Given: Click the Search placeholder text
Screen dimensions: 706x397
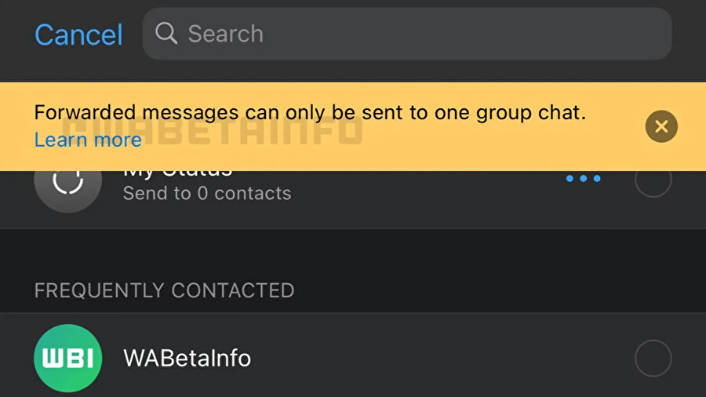Looking at the screenshot, I should point(226,34).
